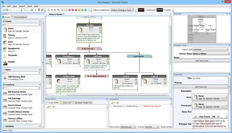Open the Help menu
Screen dimensions: 232x133
point(36,6)
